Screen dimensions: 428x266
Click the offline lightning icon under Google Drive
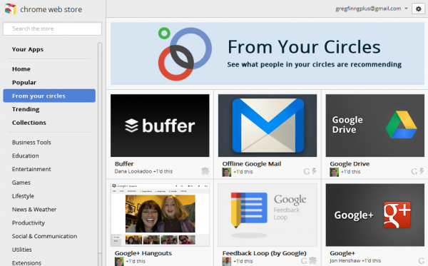coord(422,171)
